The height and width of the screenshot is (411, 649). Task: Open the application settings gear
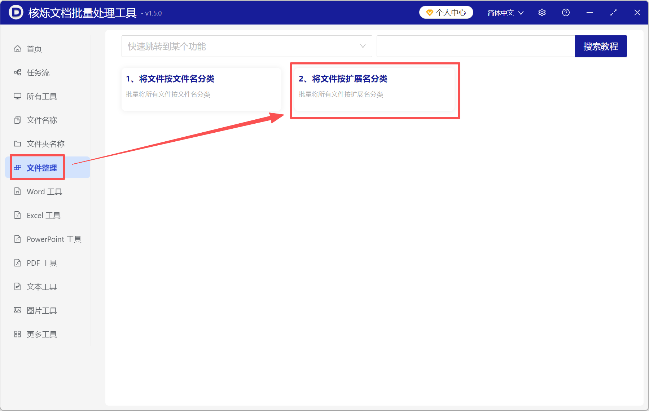[x=542, y=12]
